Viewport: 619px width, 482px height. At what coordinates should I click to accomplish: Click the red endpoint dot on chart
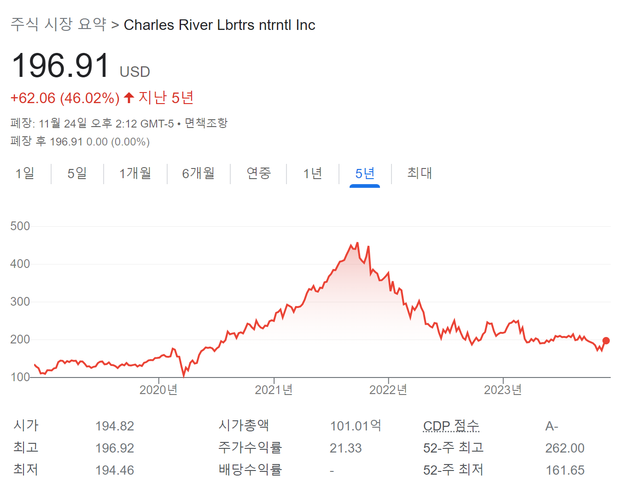(x=606, y=341)
